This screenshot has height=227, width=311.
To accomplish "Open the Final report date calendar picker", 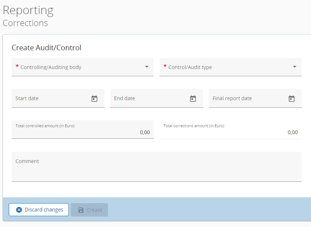I will pyautogui.click(x=291, y=99).
